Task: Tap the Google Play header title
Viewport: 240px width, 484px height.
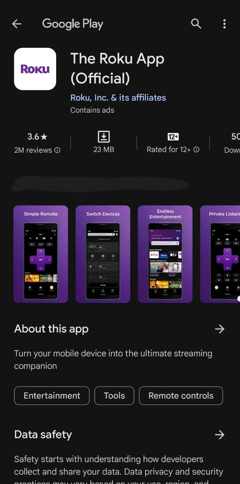Action: point(73,24)
